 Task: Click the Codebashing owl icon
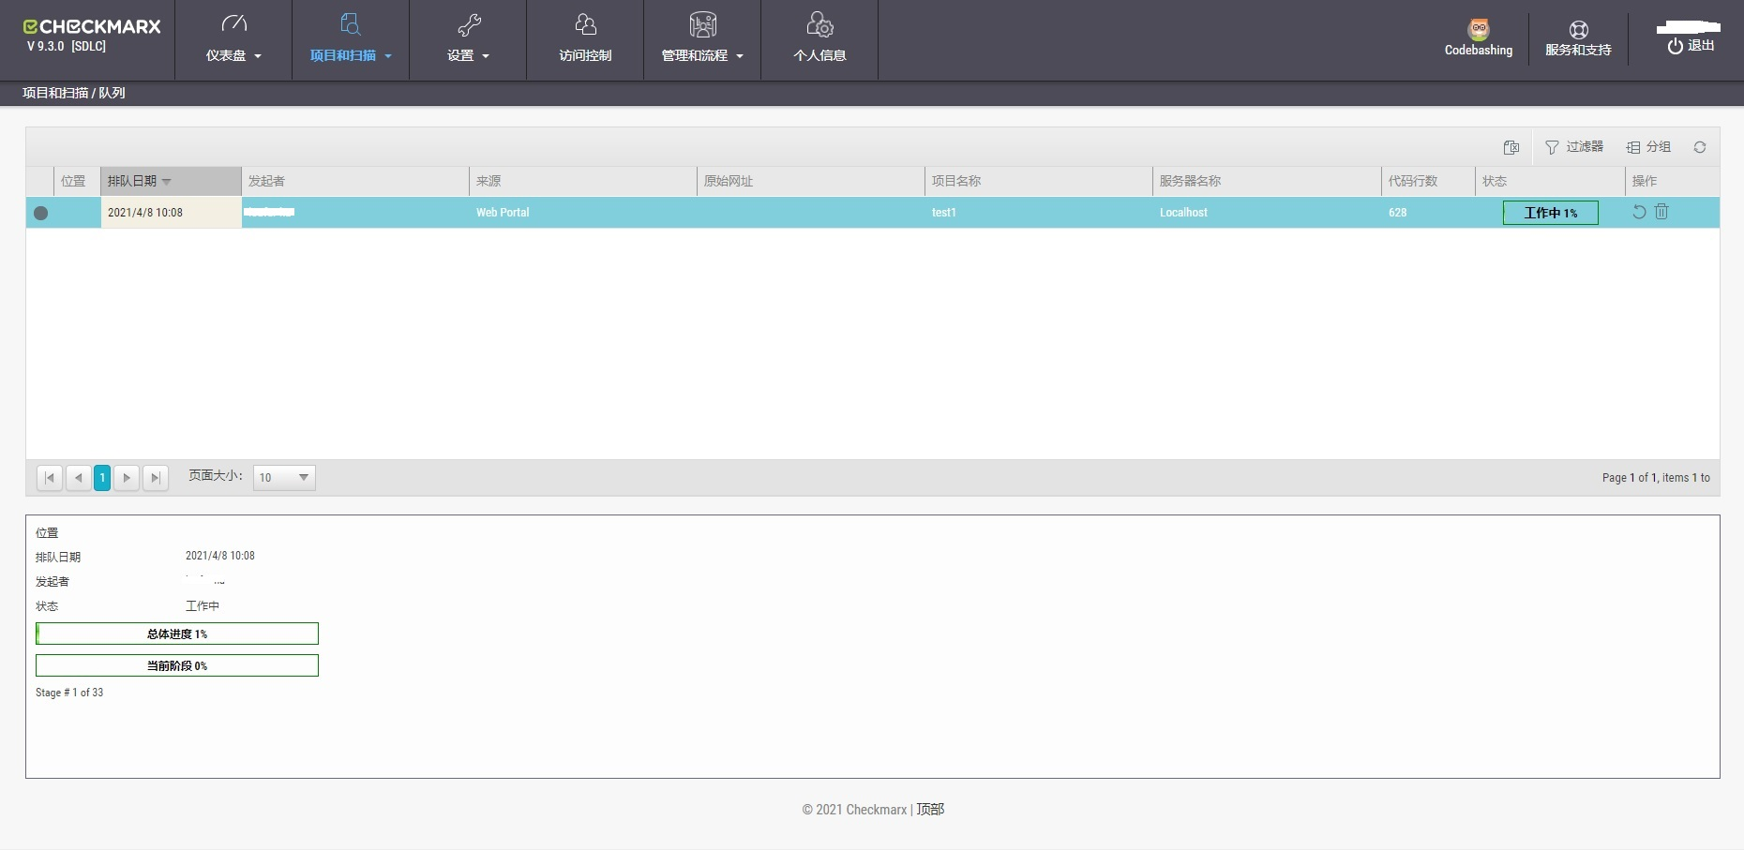point(1479,29)
